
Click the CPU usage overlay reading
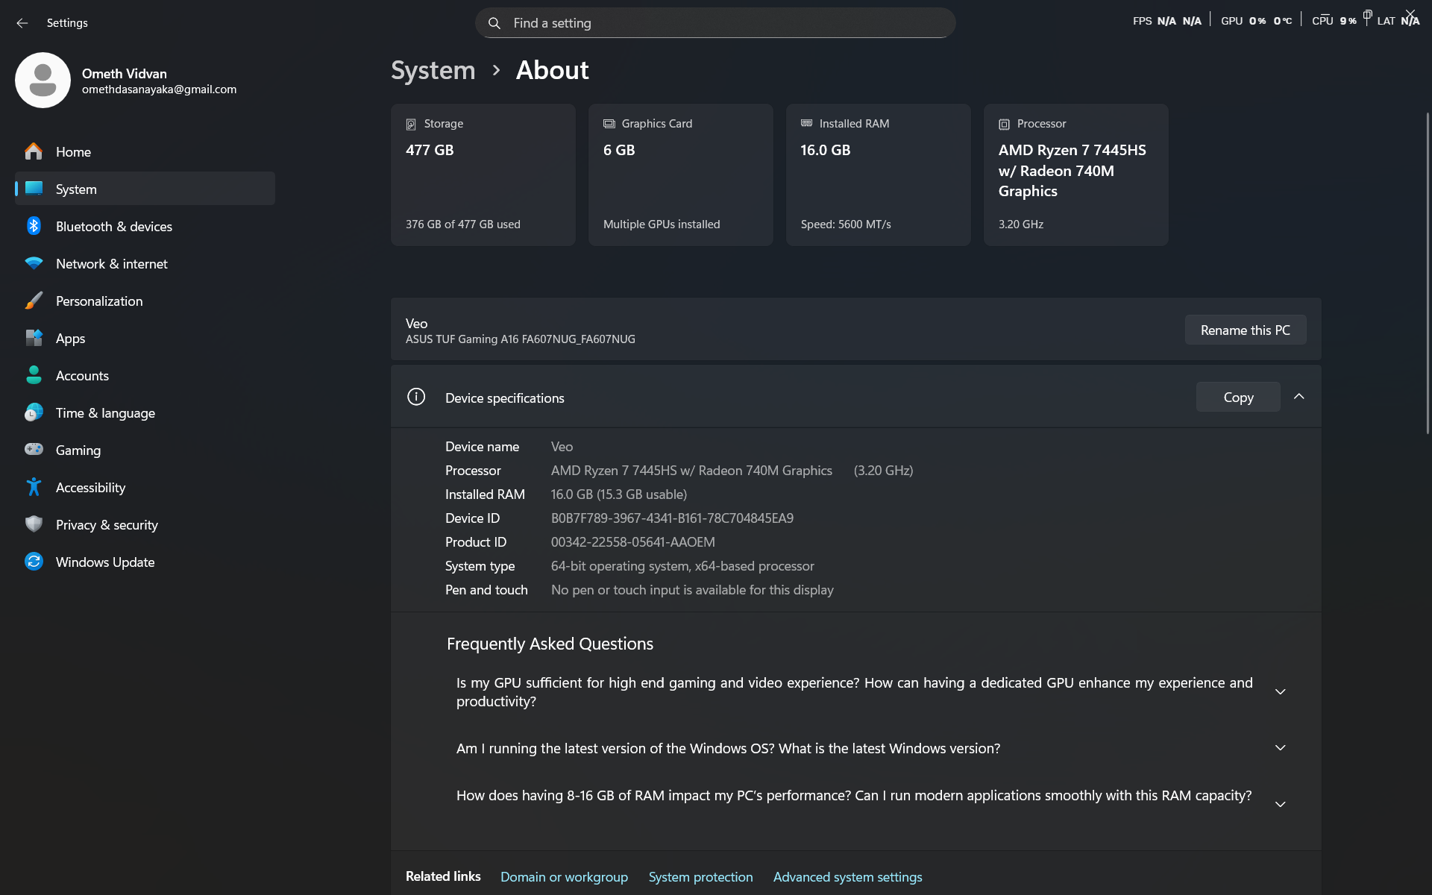(1334, 21)
